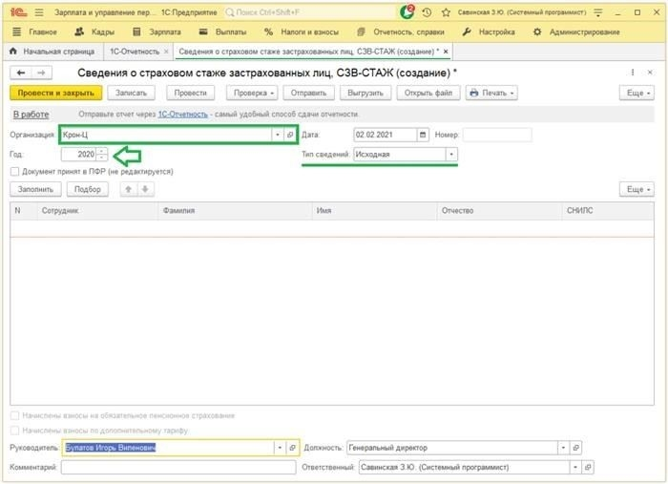Open the Организация record icon
The width and height of the screenshot is (668, 484).
(290, 135)
